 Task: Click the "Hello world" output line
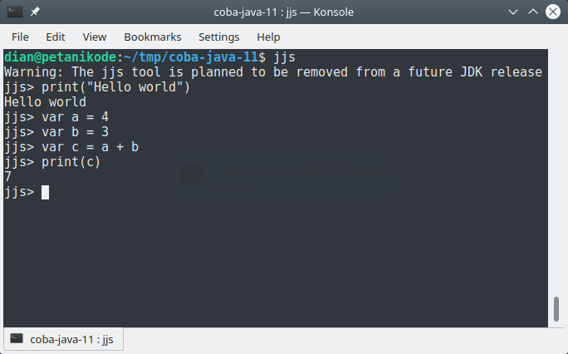[x=45, y=102]
